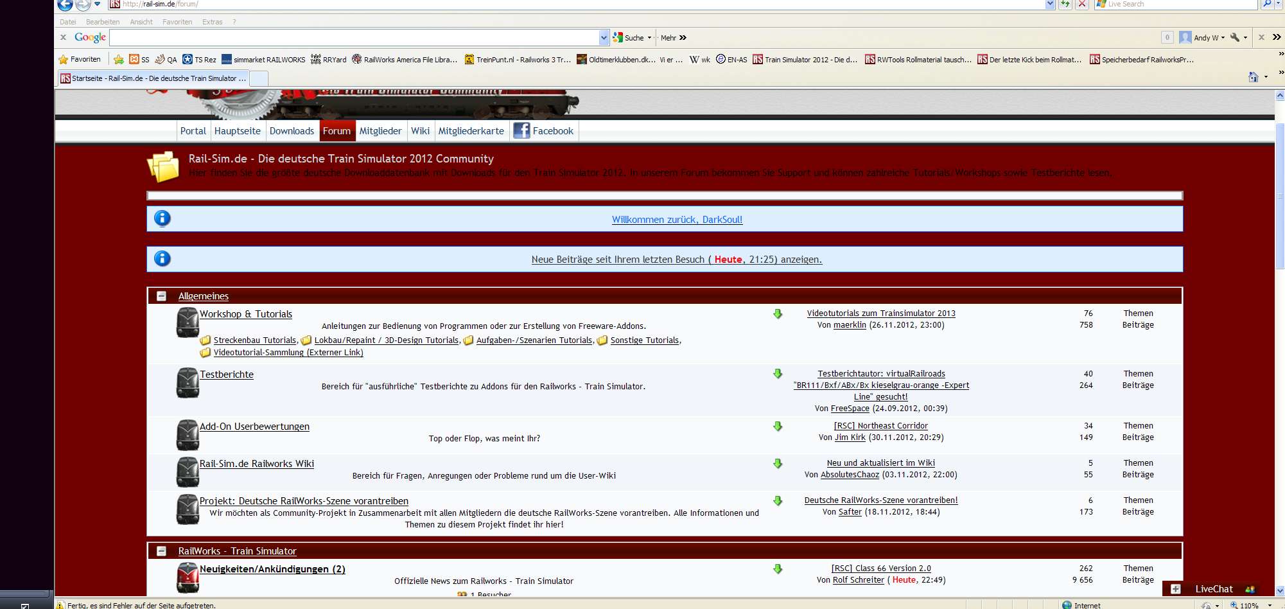Open user profile of Jim Kirk
Screen dimensions: 1285x609
[850, 437]
